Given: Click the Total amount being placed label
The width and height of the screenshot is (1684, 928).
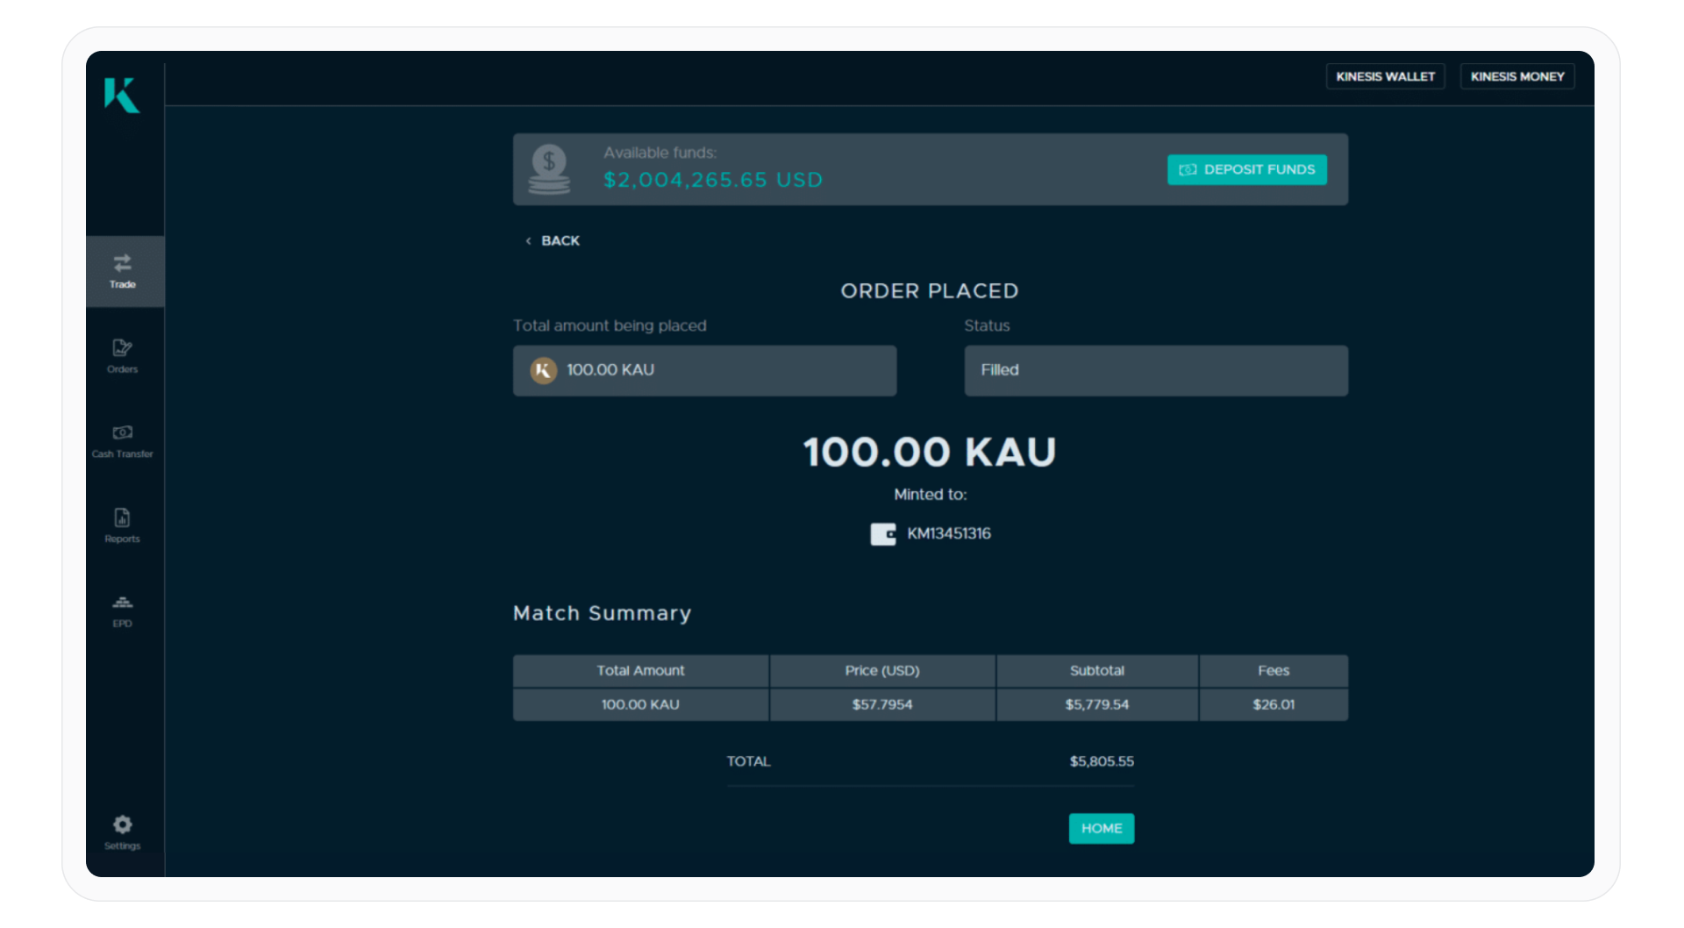Looking at the screenshot, I should click(610, 325).
